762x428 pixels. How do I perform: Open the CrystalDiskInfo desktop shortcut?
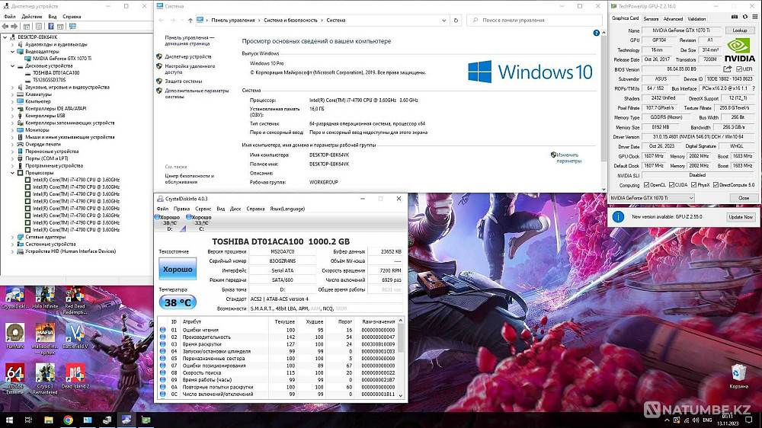(14, 297)
